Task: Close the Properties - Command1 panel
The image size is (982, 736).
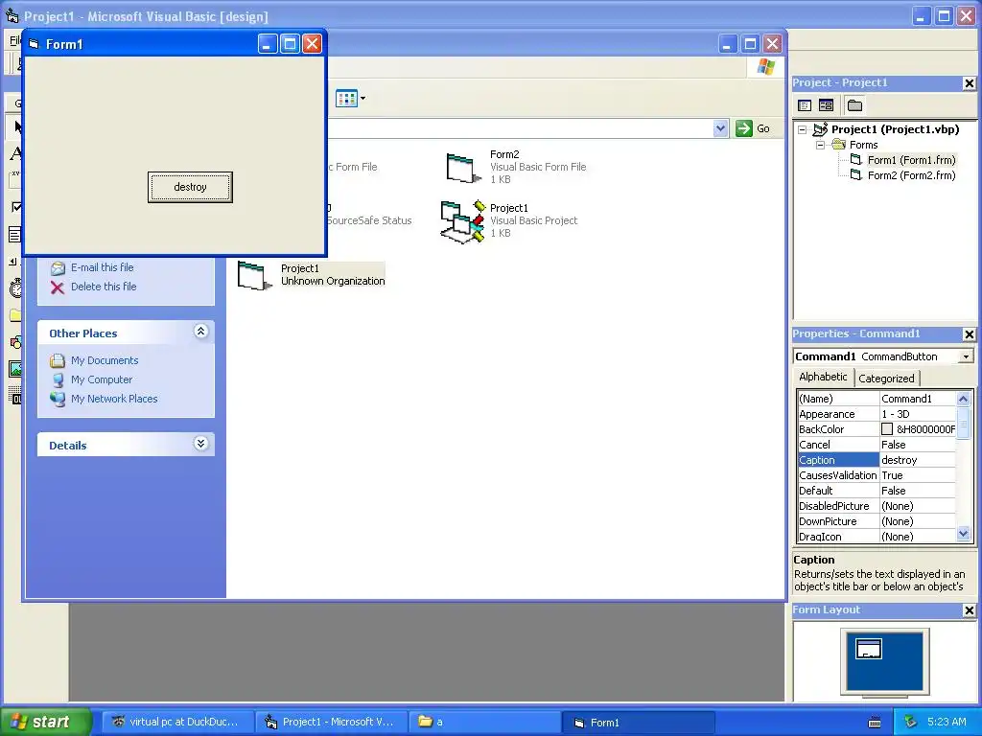Action: click(969, 334)
